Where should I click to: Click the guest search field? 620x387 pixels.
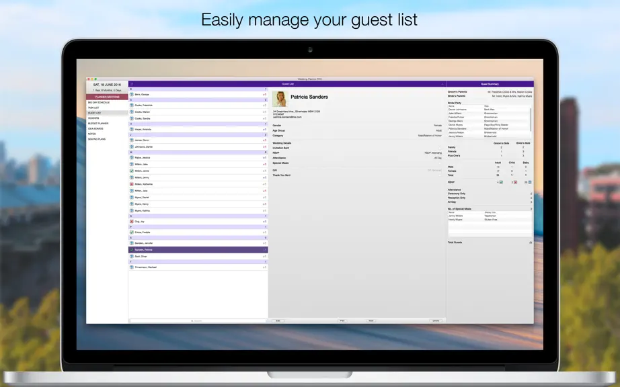tap(197, 320)
